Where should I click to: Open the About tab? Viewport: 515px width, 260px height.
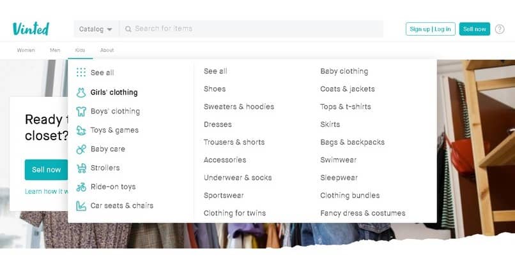pyautogui.click(x=107, y=50)
